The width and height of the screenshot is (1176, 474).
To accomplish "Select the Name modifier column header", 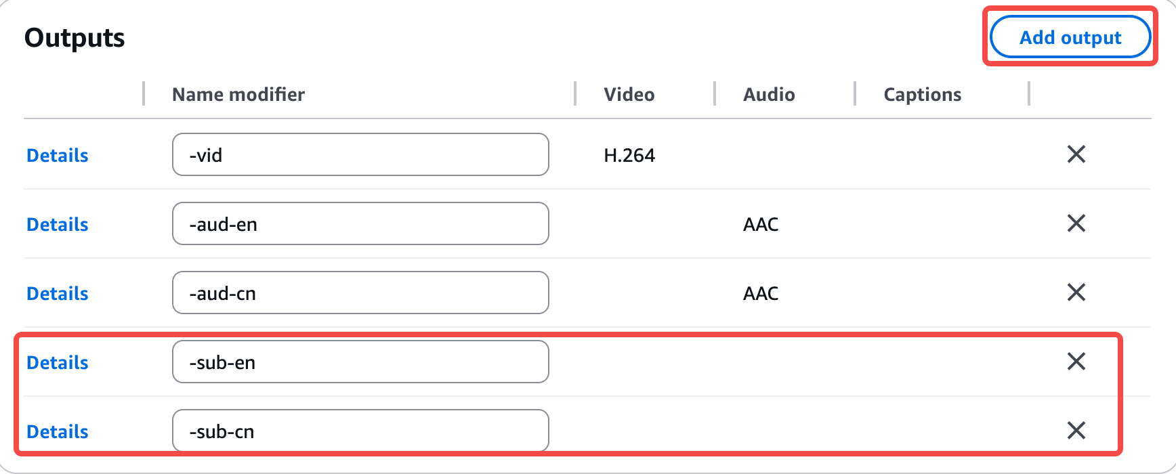I will click(238, 94).
